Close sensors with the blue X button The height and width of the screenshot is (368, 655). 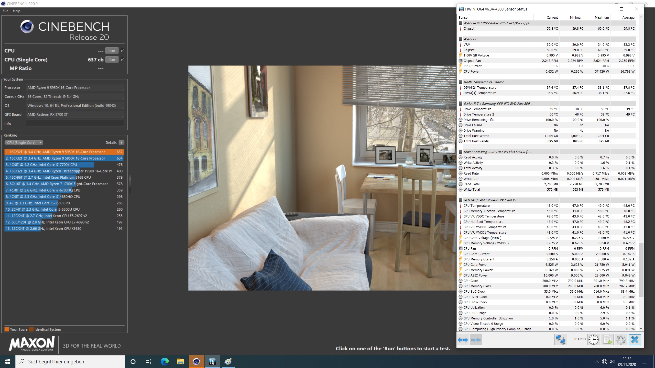pos(635,340)
